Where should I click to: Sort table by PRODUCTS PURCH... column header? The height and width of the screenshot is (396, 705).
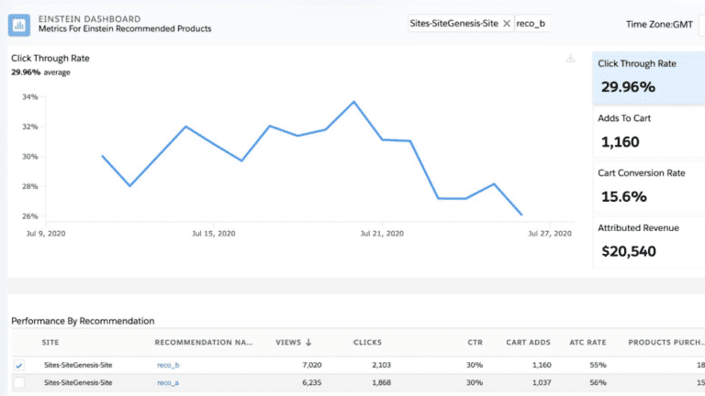[666, 342]
